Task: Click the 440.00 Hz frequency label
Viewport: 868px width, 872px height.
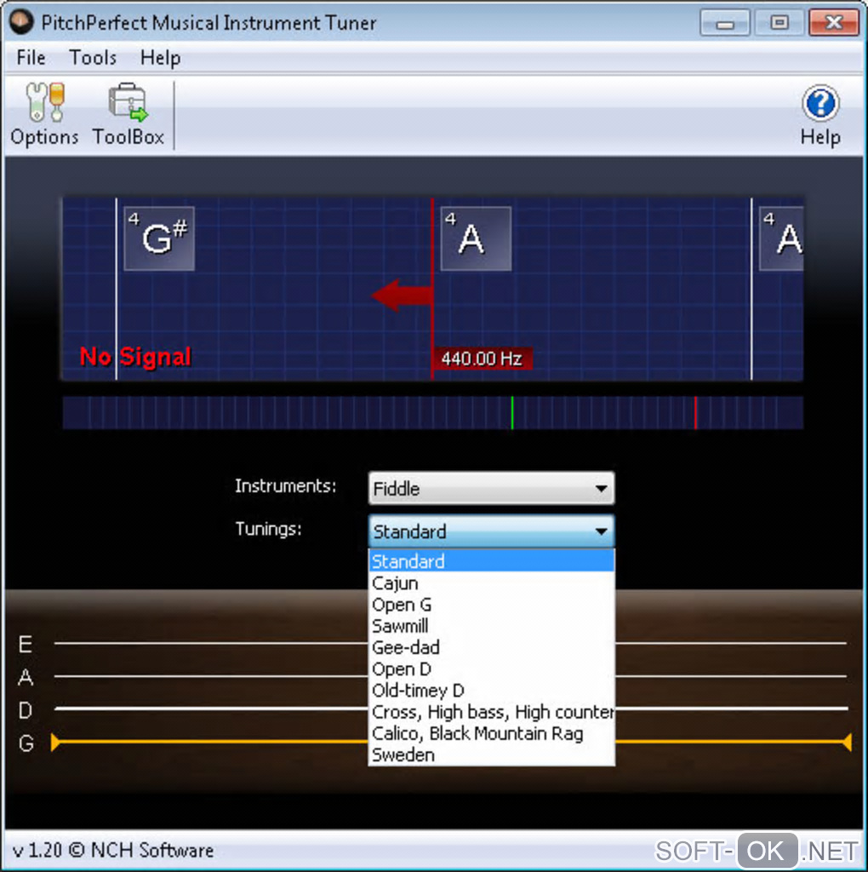Action: [x=482, y=359]
